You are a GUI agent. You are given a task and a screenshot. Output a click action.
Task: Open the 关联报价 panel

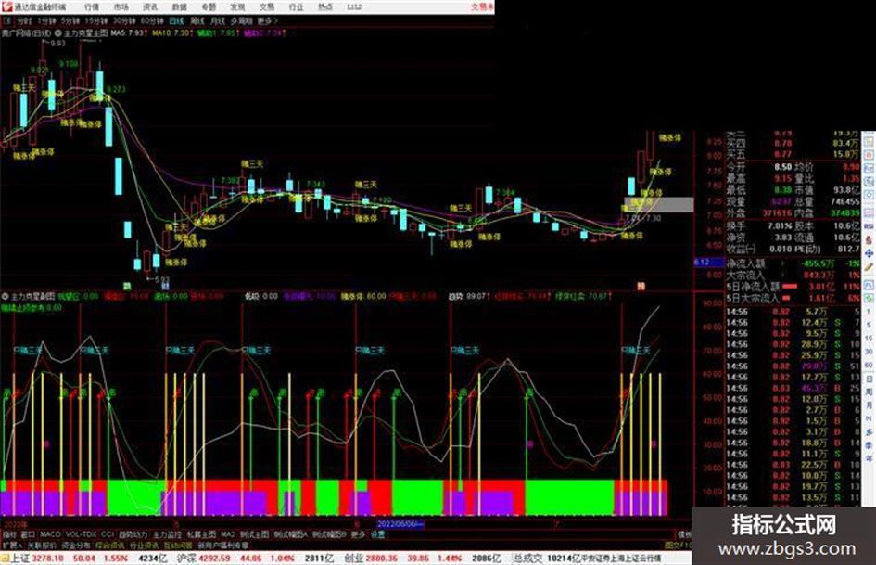[42, 545]
